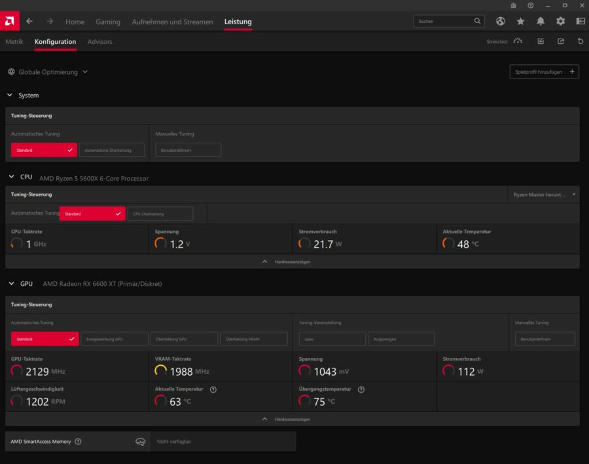
Task: Open the Ryzen Master download link
Action: click(x=543, y=194)
